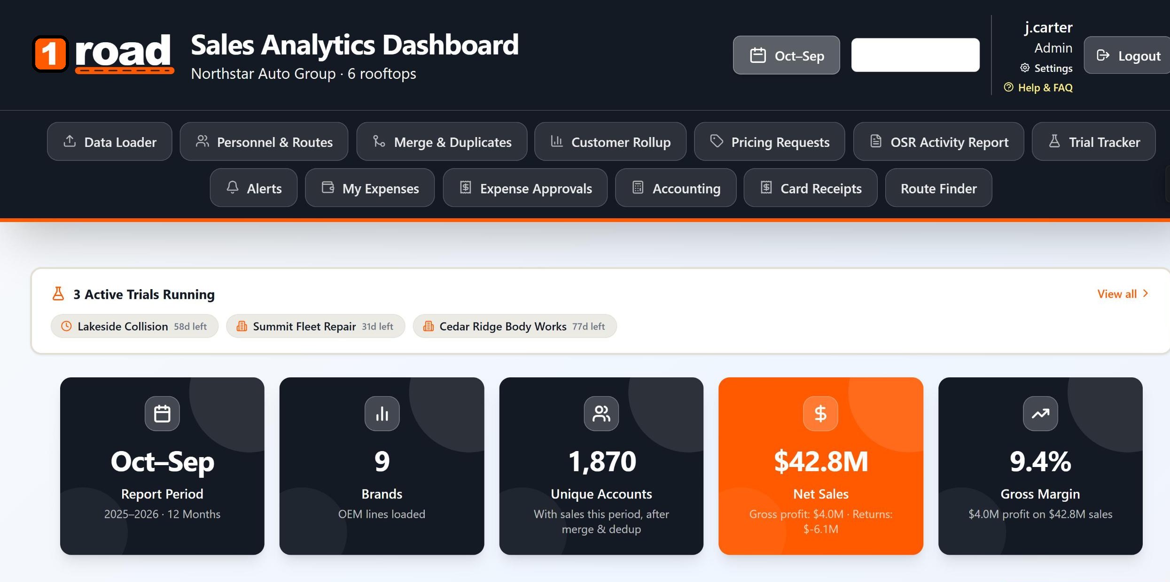Click the Sales Analytics Dashboard title

pyautogui.click(x=355, y=45)
